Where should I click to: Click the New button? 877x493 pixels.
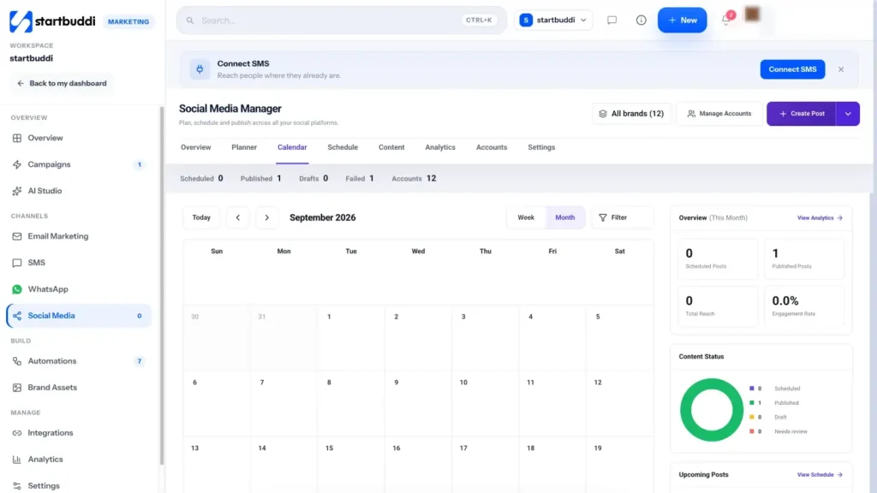click(x=682, y=21)
